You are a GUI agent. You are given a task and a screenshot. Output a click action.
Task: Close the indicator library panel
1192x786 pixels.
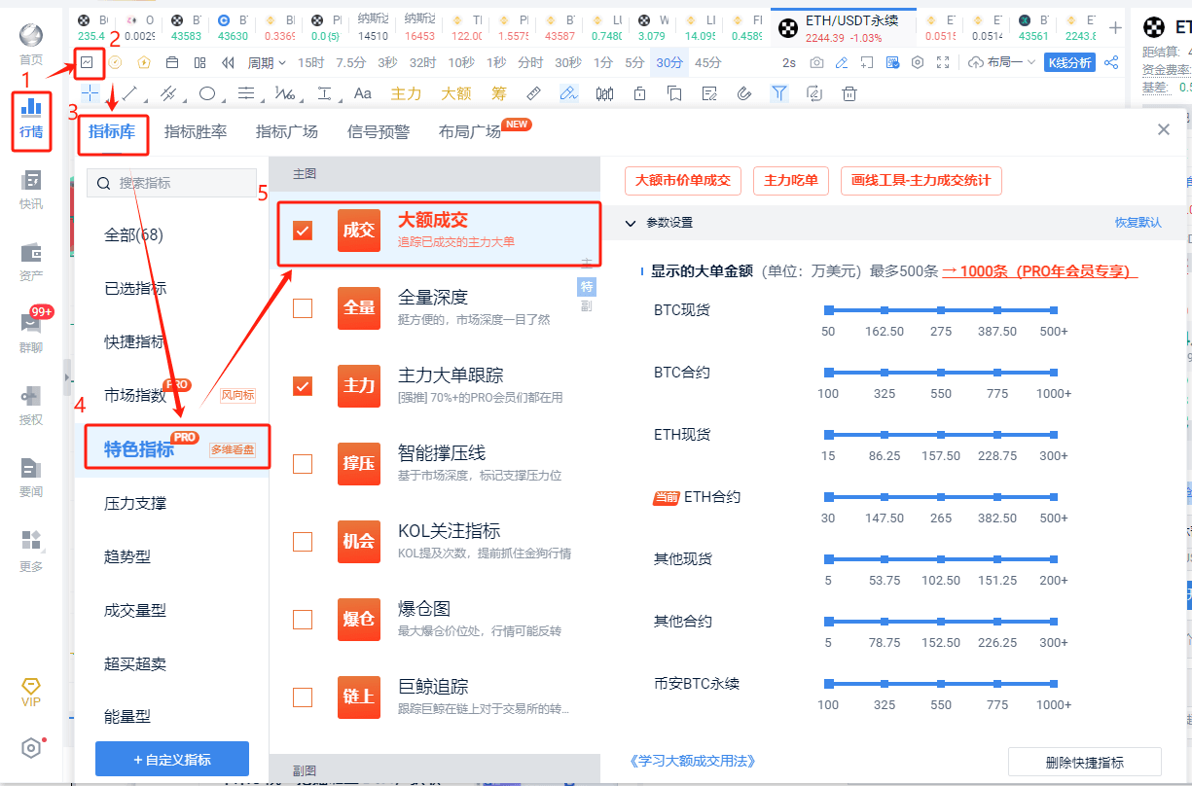(1164, 129)
